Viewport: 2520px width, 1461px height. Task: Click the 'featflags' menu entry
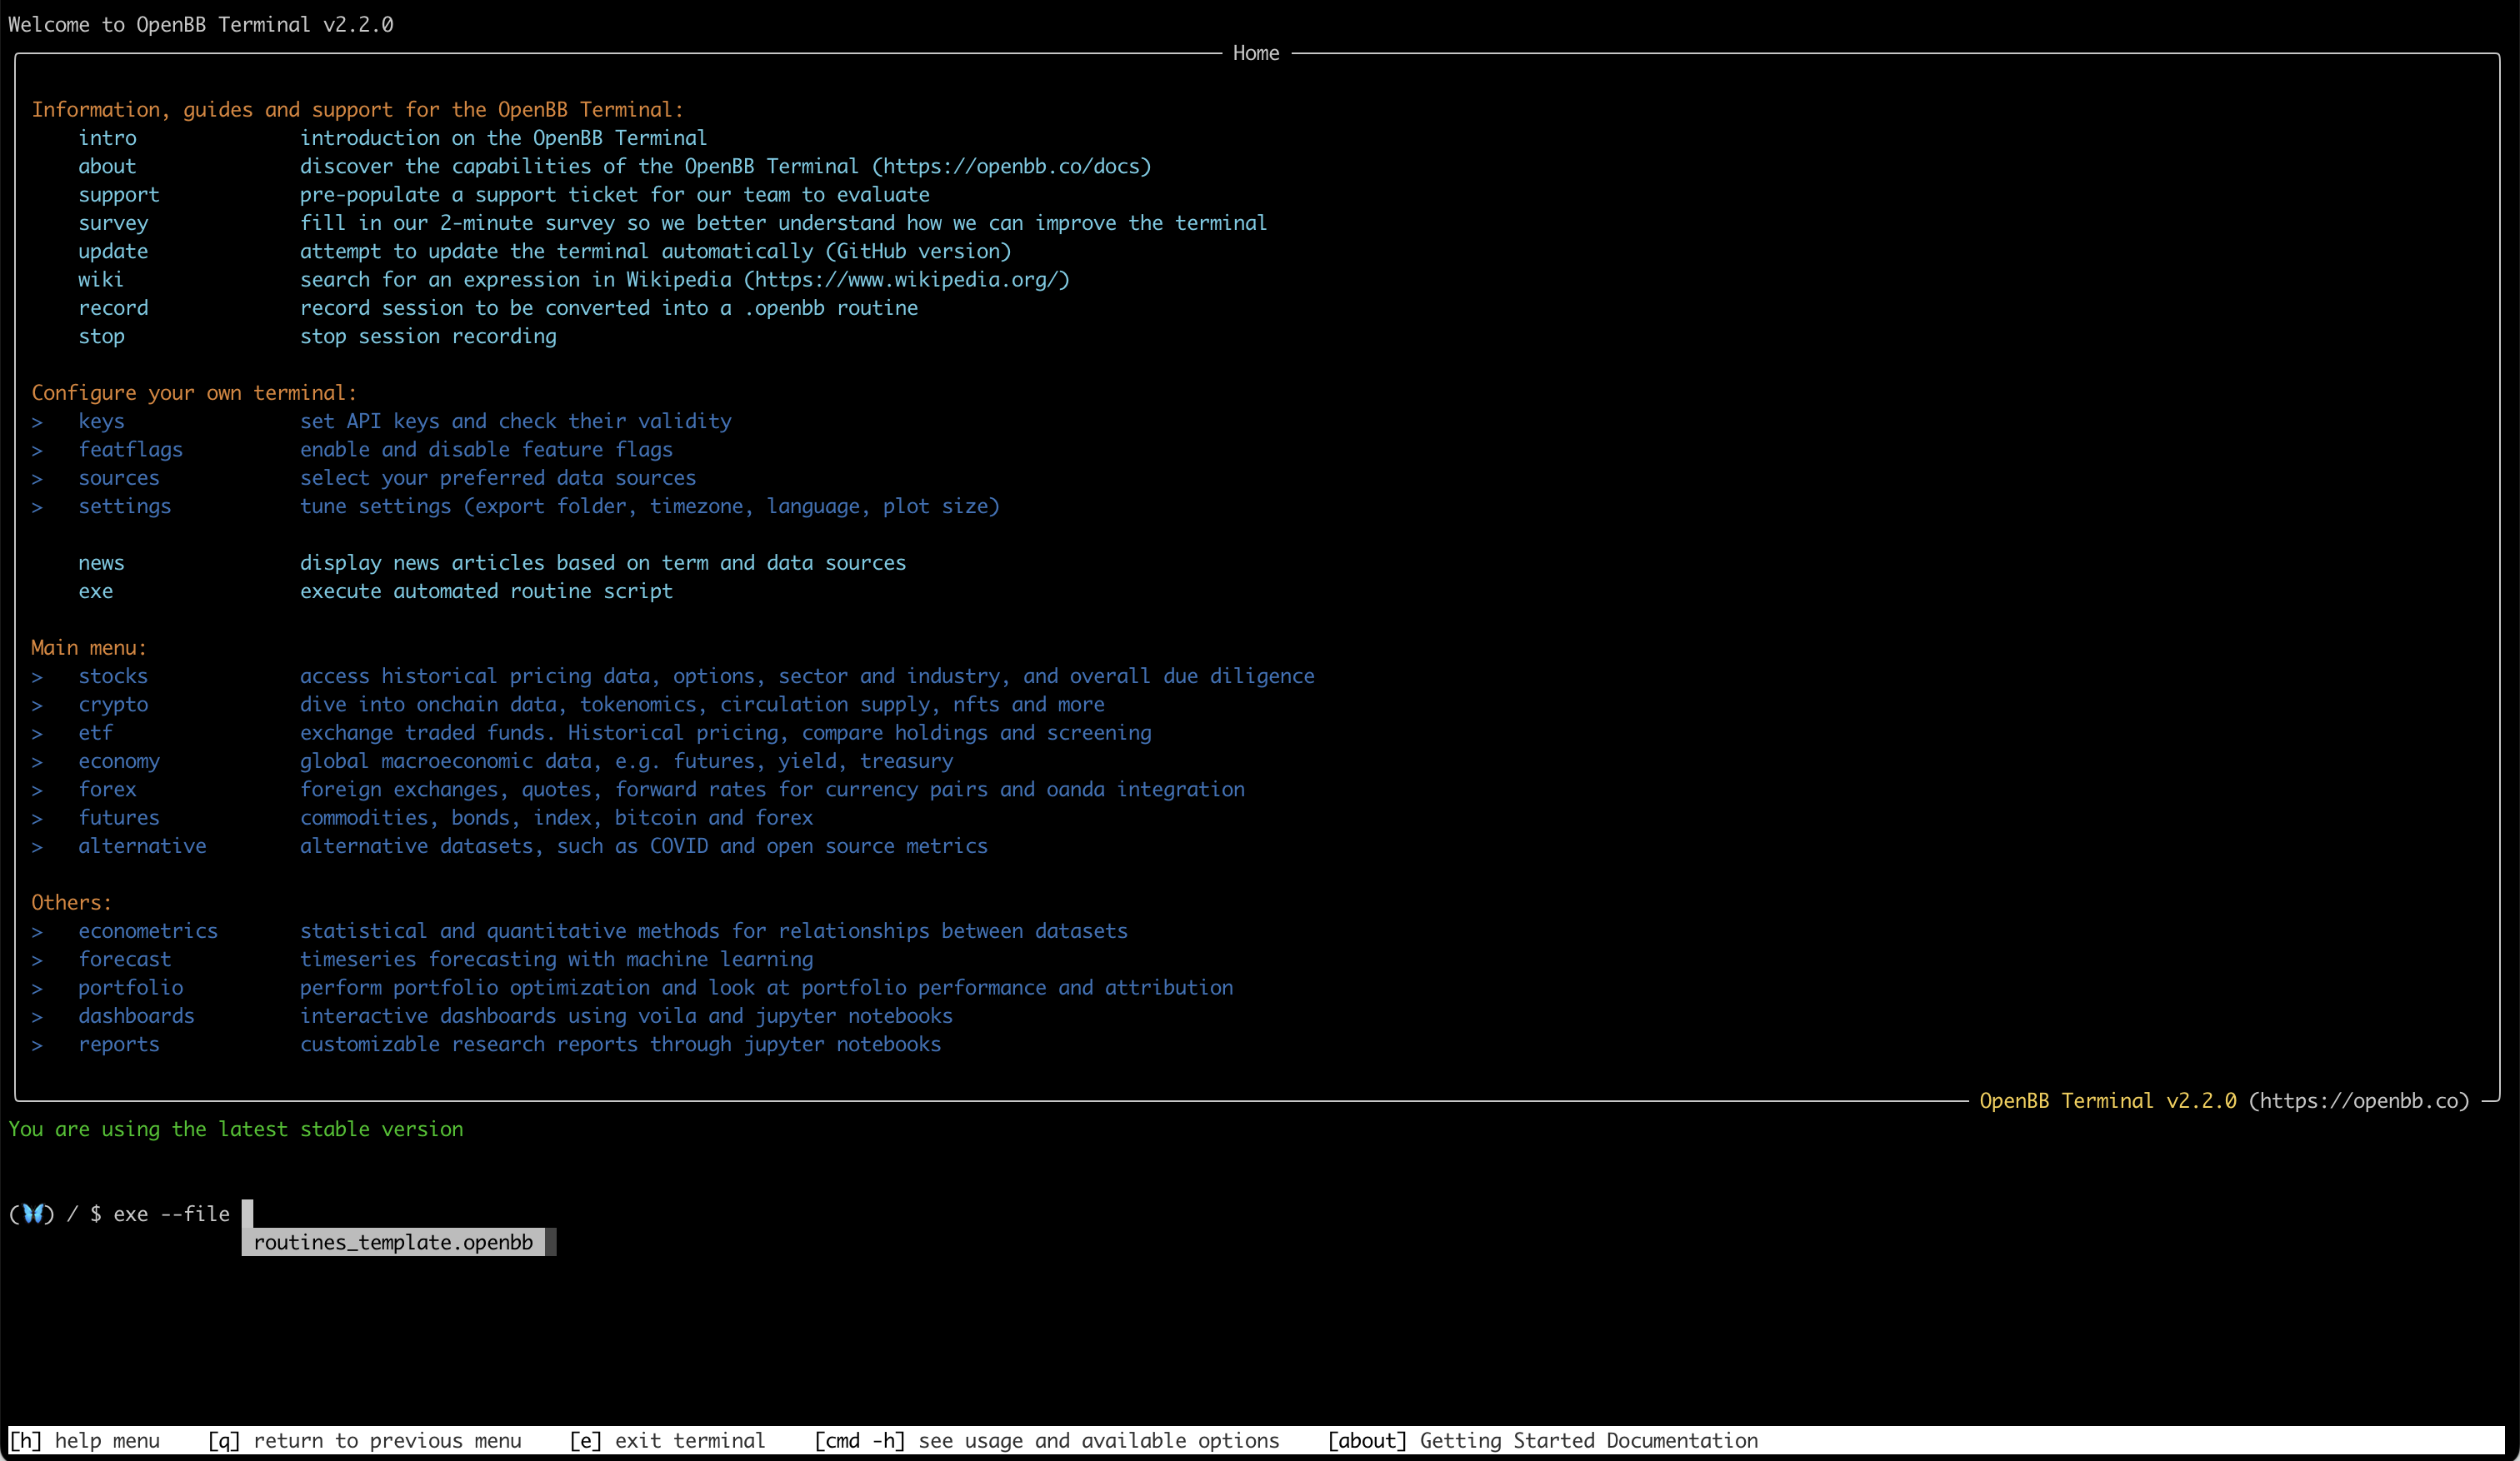pyautogui.click(x=131, y=450)
